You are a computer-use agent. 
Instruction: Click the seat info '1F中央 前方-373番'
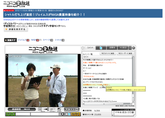(x=124, y=112)
